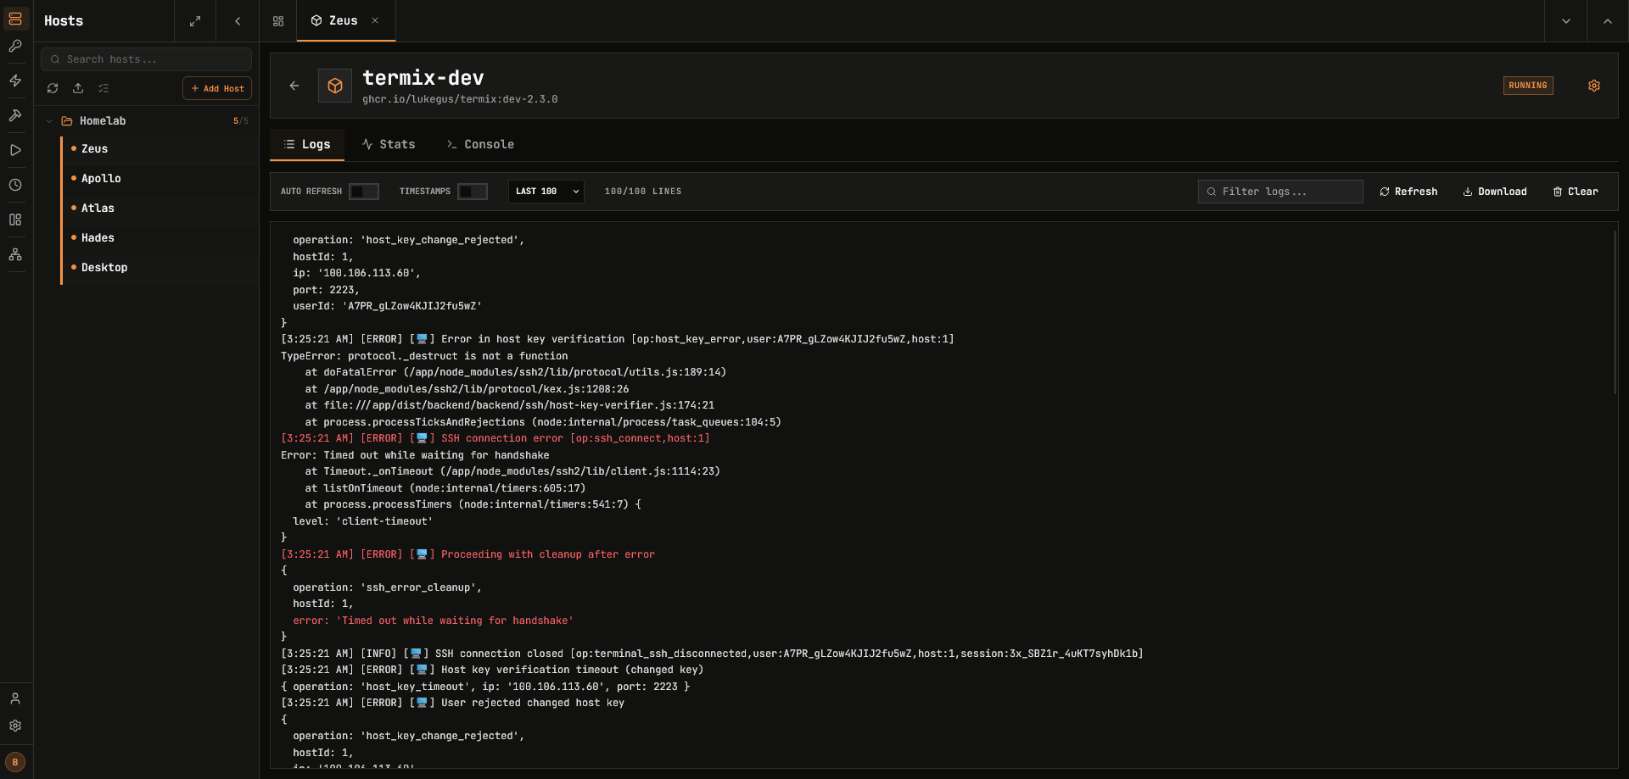Click the Add Host button
Viewport: 1629px width, 779px height.
(217, 88)
